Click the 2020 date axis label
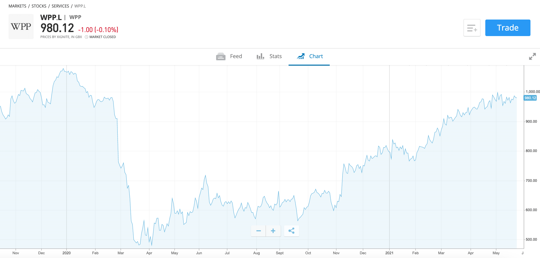Screen dimensions: 540x258 (x=66, y=253)
